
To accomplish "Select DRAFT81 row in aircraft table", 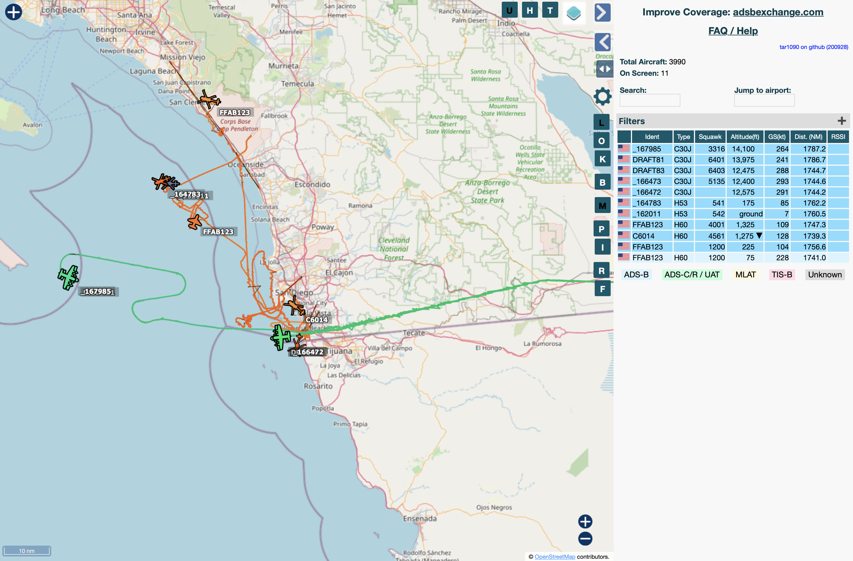I will (x=733, y=160).
